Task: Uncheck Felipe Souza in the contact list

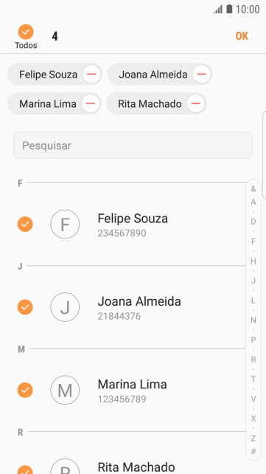Action: click(25, 224)
